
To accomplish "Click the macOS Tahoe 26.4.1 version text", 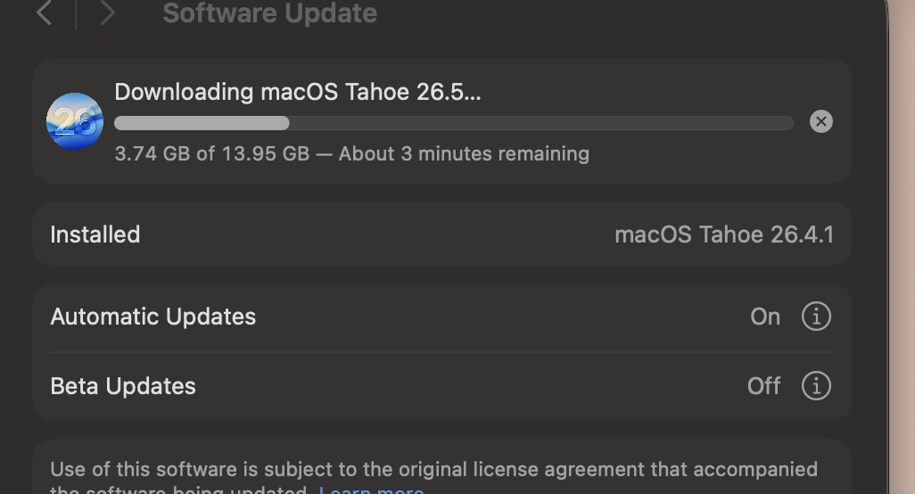I will (x=724, y=235).
